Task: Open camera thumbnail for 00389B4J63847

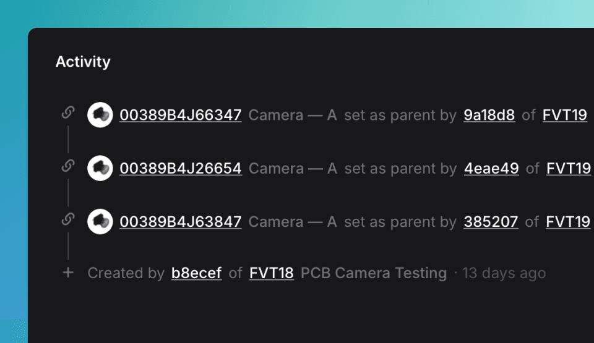Action: tap(100, 222)
